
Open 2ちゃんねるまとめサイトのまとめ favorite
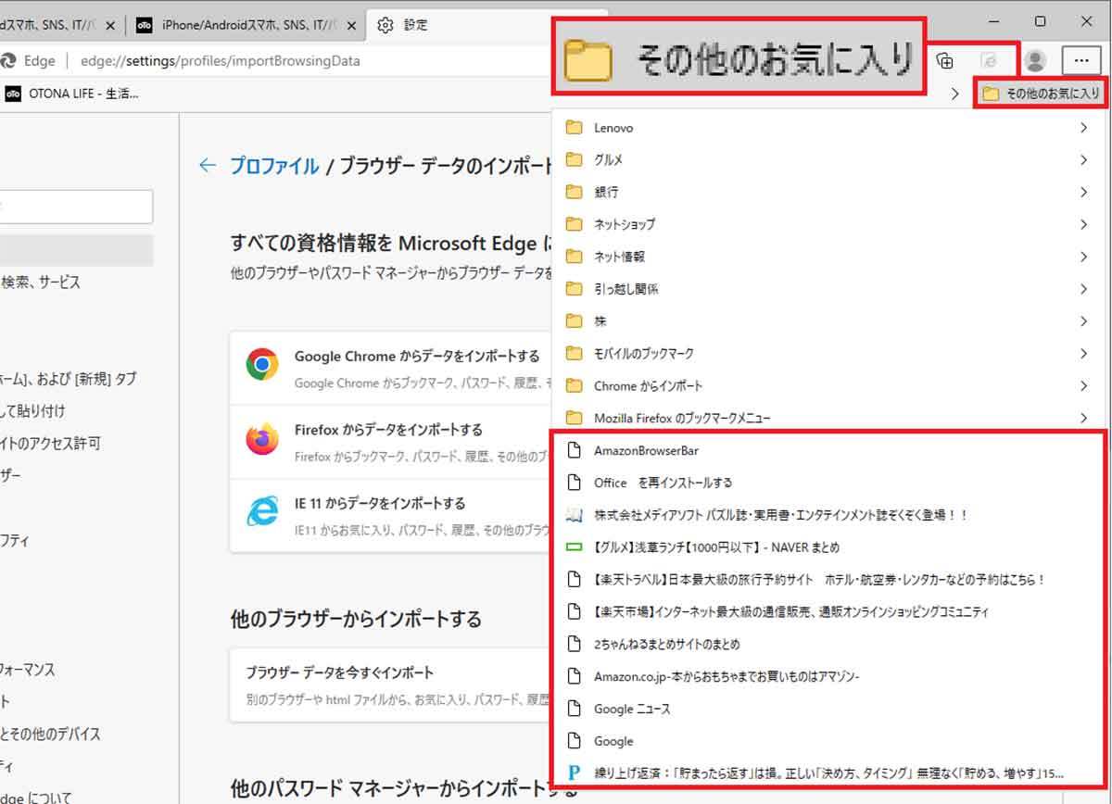click(x=829, y=644)
